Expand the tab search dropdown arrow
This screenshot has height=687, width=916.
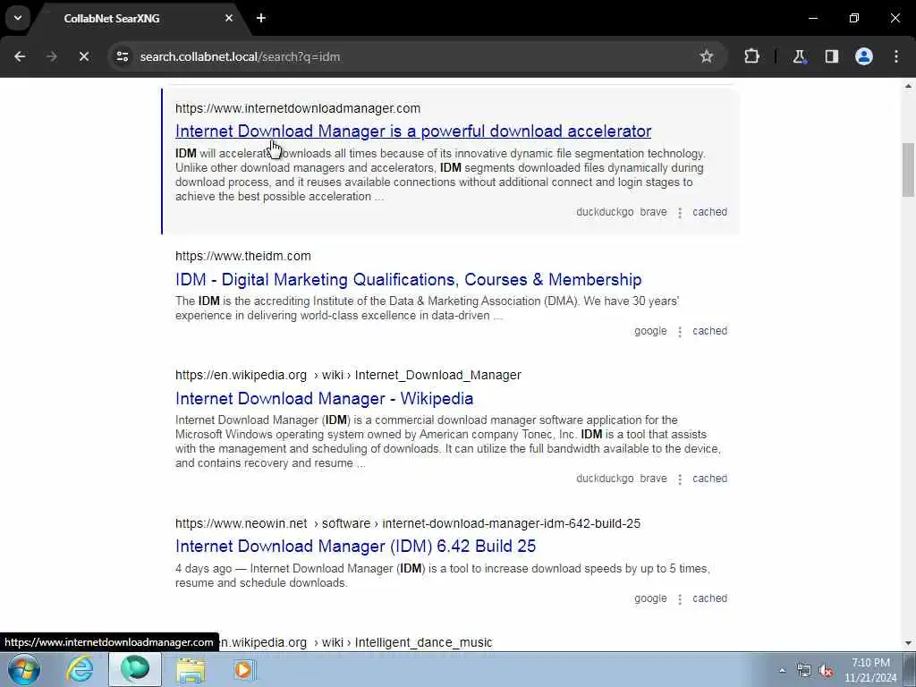18,18
